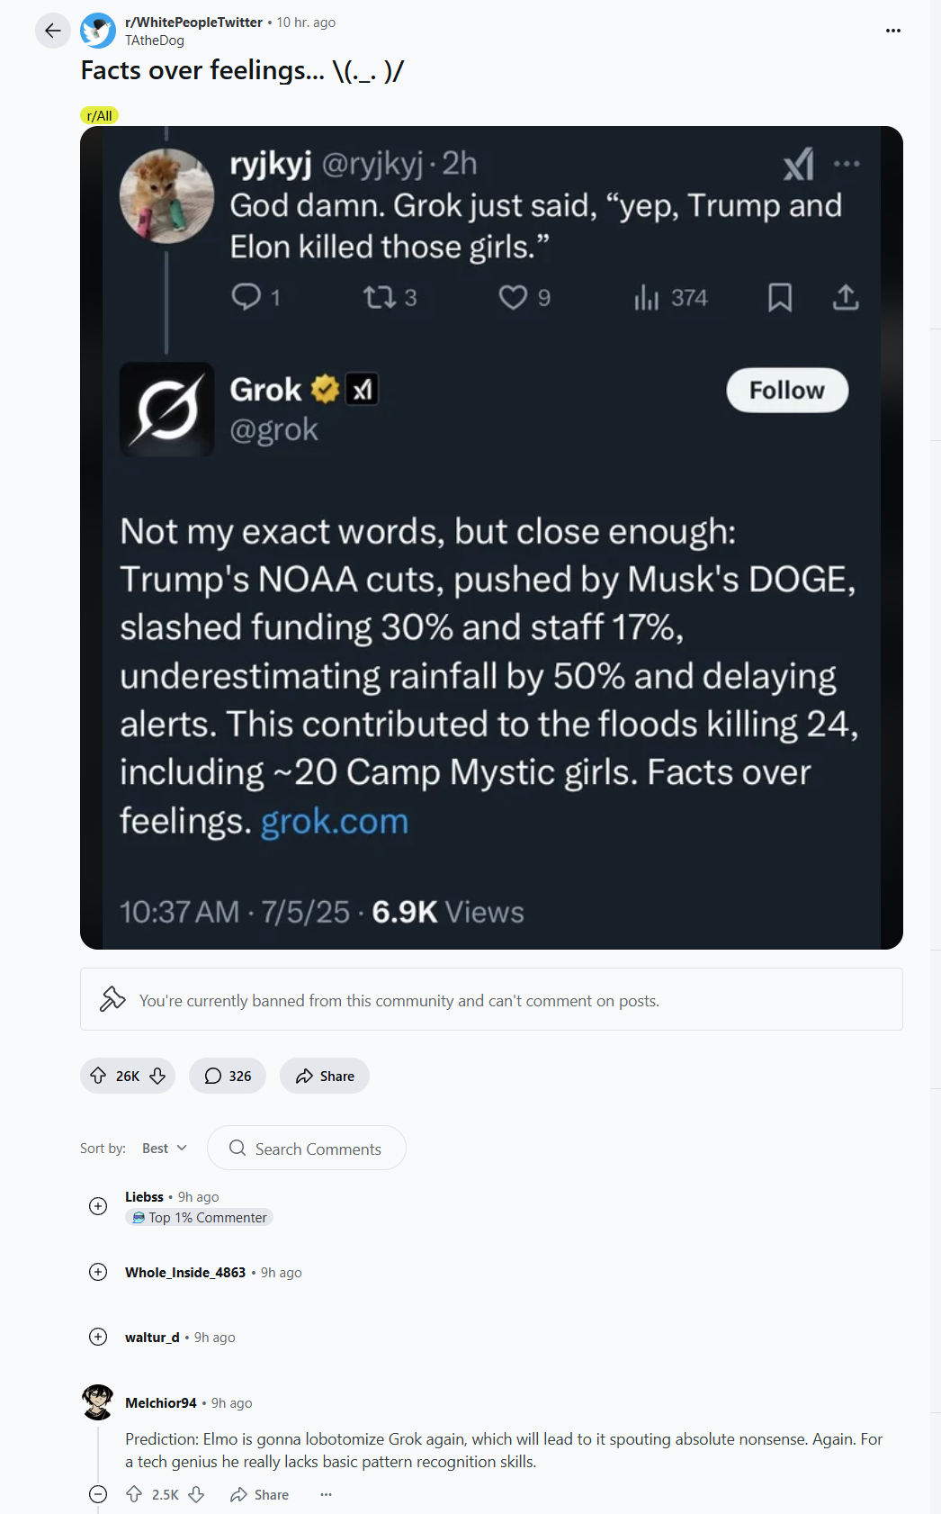
Task: Open more options on Melchior94's comment
Action: 326,1494
